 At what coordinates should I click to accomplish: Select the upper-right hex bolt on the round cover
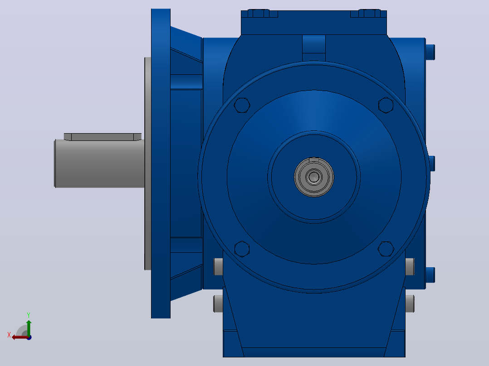[386, 105]
